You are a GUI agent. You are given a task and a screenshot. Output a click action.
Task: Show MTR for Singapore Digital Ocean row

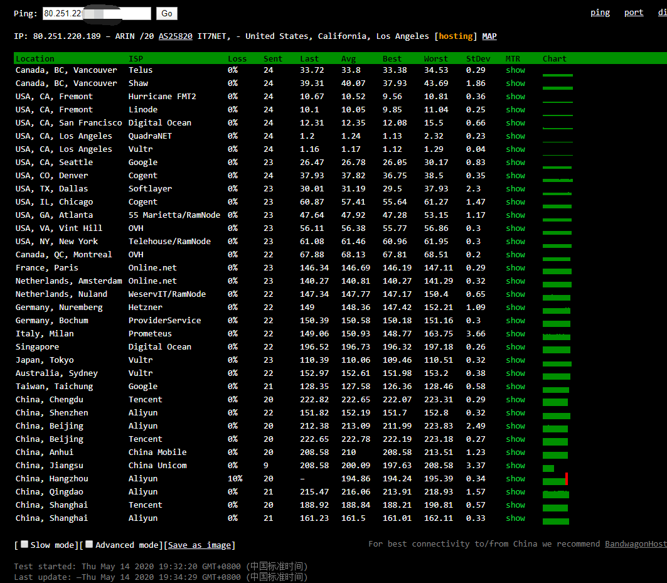pyautogui.click(x=515, y=347)
